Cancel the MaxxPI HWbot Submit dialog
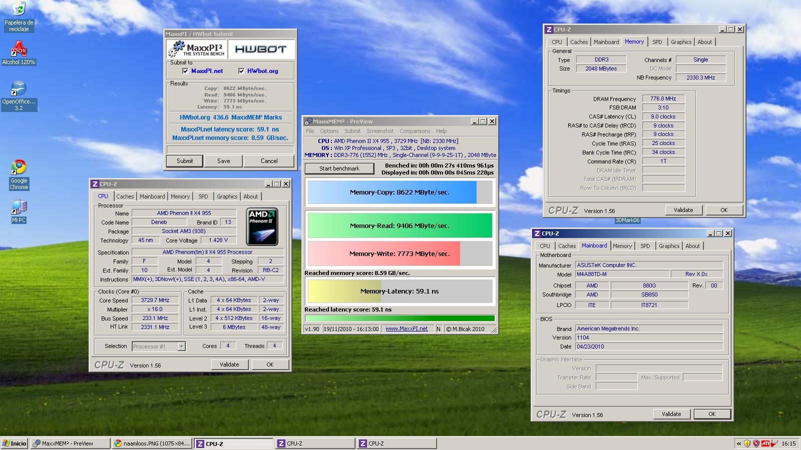 pyautogui.click(x=269, y=161)
